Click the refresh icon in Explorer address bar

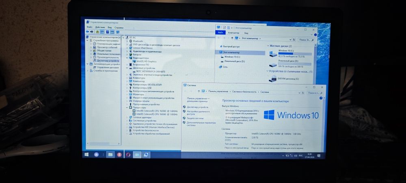(294, 40)
